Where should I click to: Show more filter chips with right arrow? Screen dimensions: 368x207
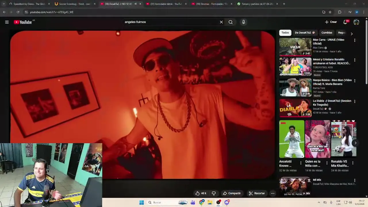click(352, 34)
